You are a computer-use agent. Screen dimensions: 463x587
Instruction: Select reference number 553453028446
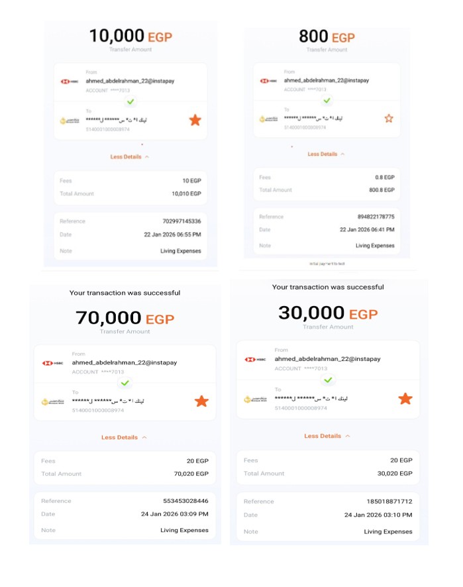[x=185, y=501]
